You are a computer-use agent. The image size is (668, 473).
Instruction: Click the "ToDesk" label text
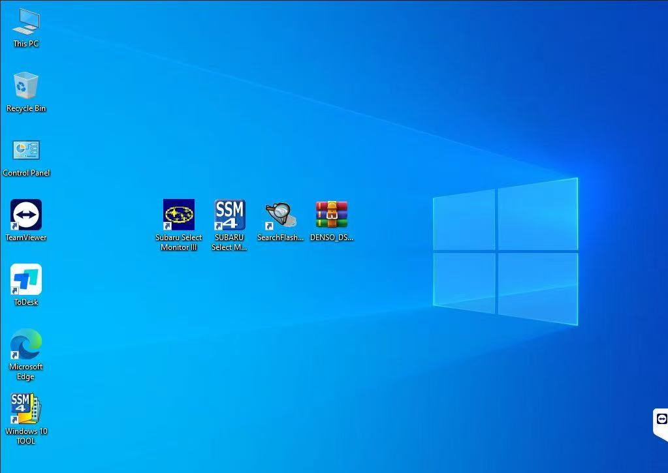point(26,302)
